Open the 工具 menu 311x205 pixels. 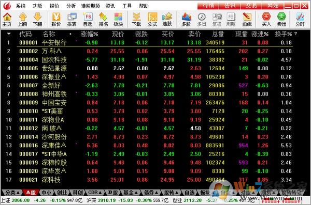[x=127, y=6]
